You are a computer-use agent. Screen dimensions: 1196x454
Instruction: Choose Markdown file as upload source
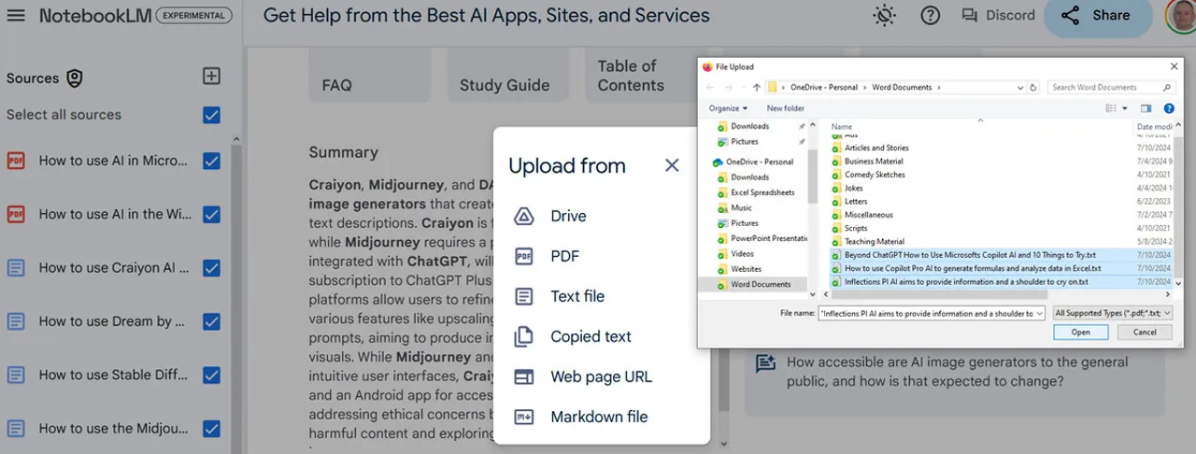pyautogui.click(x=602, y=417)
